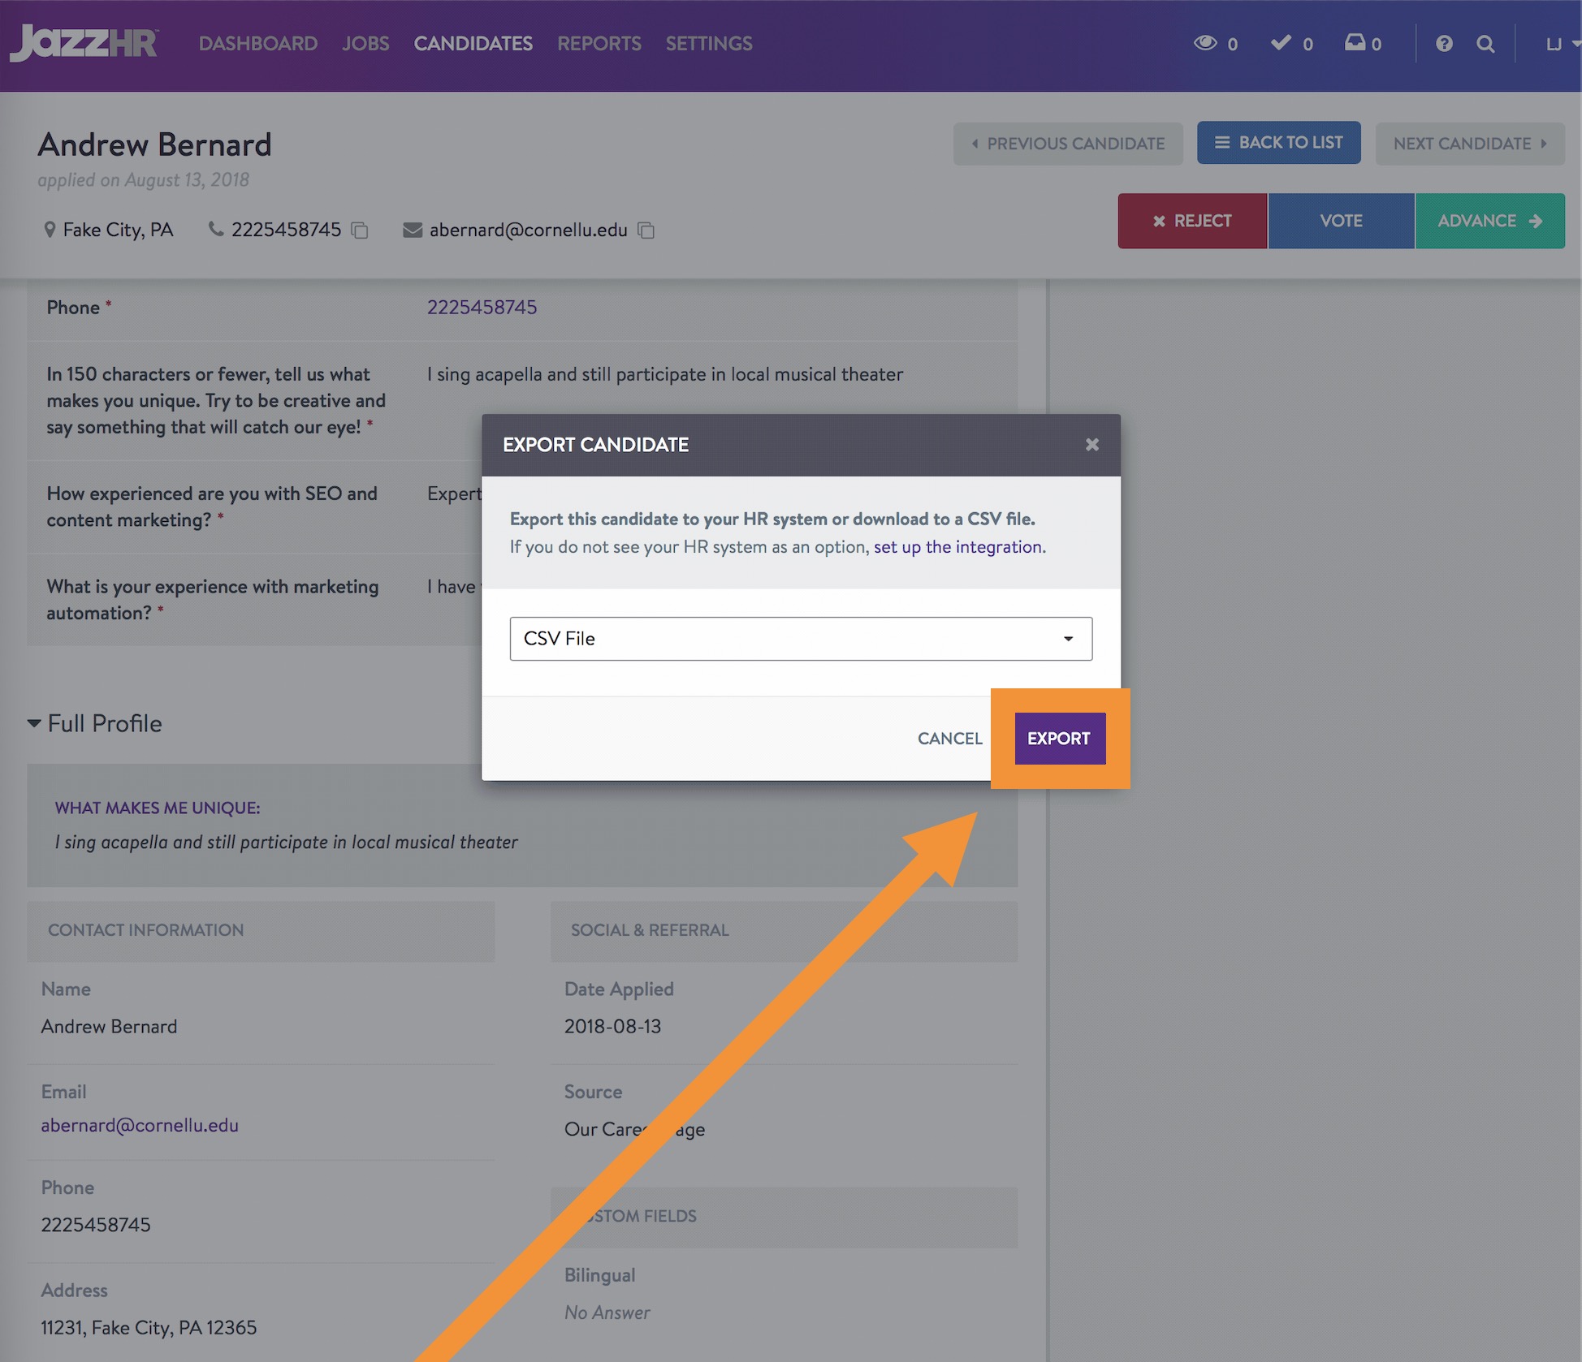Follow the set up the integration link
Screen dimensions: 1582x1362
[x=957, y=547]
